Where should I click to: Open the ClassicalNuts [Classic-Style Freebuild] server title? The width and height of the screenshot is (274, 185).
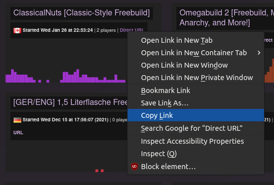point(82,13)
